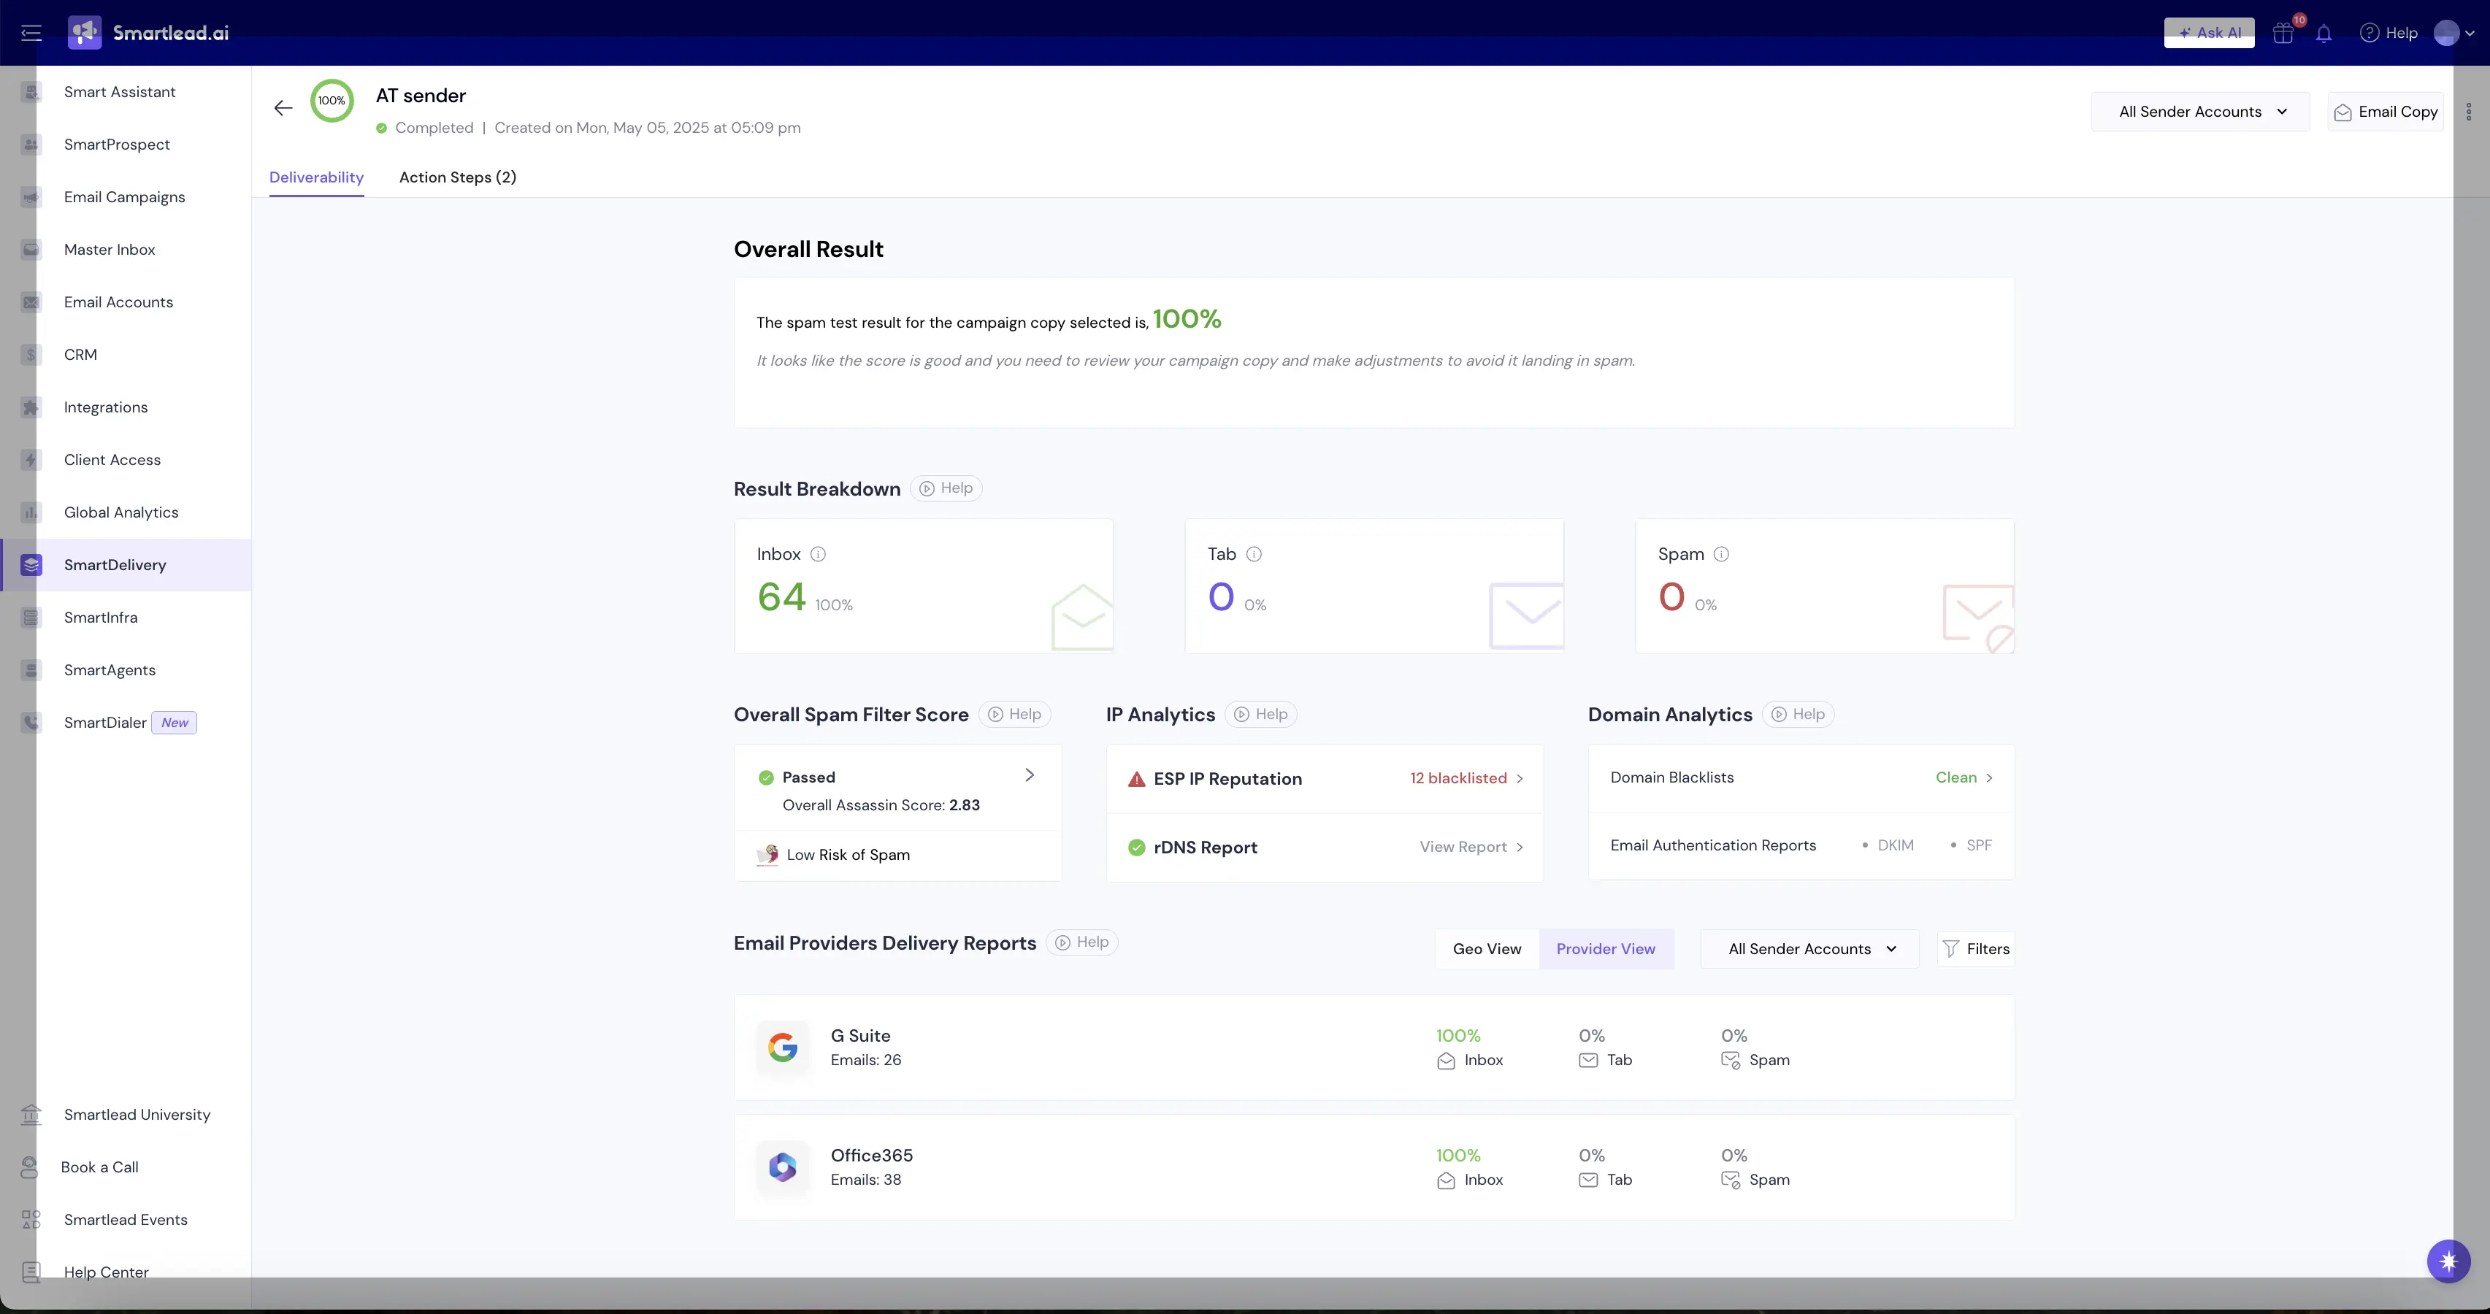Open the notifications bell
The height and width of the screenshot is (1314, 2490).
[2324, 33]
